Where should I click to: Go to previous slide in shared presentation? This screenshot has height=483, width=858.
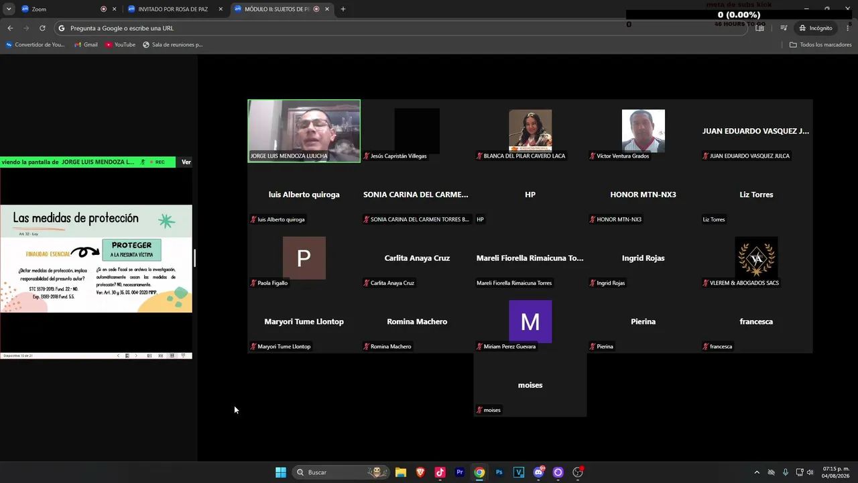click(119, 356)
